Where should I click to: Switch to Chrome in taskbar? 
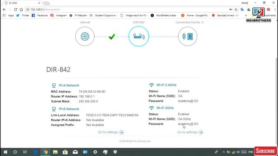pos(46,152)
